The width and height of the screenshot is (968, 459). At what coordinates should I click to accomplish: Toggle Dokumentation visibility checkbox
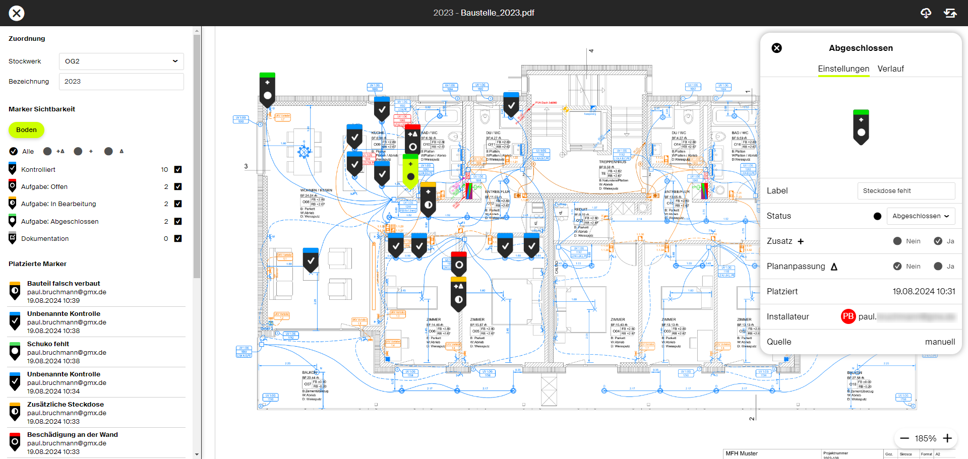tap(178, 239)
